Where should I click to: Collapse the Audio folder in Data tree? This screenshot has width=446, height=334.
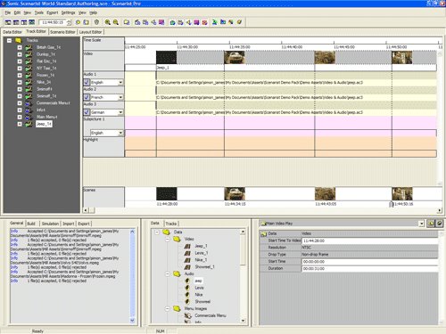pos(168,273)
